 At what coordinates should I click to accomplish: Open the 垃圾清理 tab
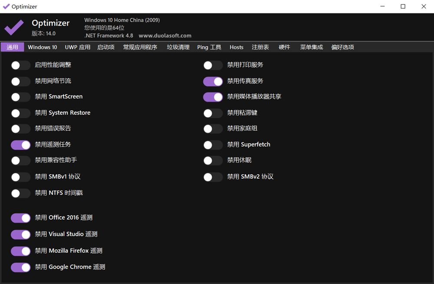(178, 47)
